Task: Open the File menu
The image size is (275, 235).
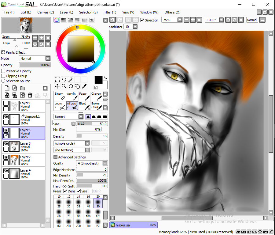Action: pyautogui.click(x=9, y=12)
